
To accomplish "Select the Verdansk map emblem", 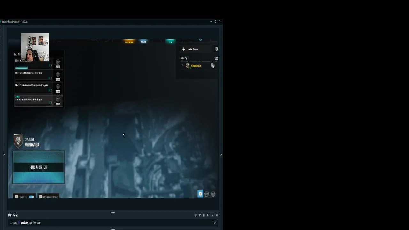I will 18,141.
